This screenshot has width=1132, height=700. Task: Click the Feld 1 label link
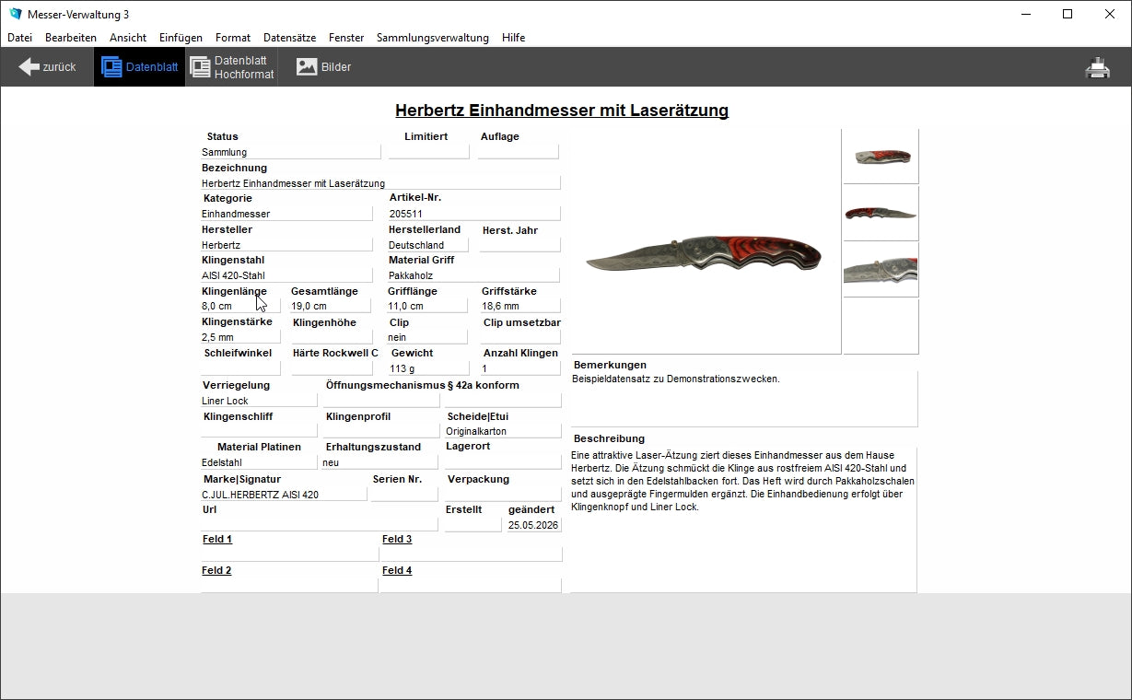[x=217, y=539]
